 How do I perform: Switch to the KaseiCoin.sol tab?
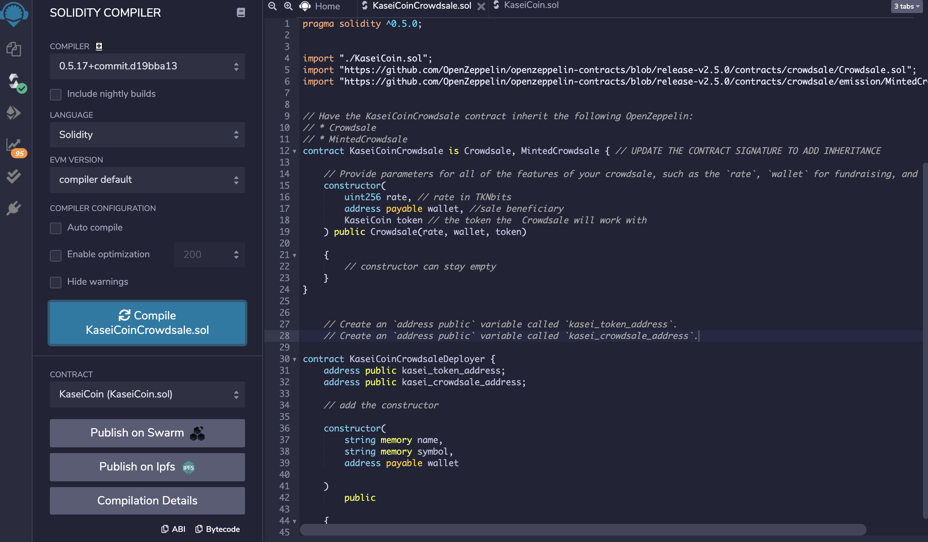coord(530,5)
